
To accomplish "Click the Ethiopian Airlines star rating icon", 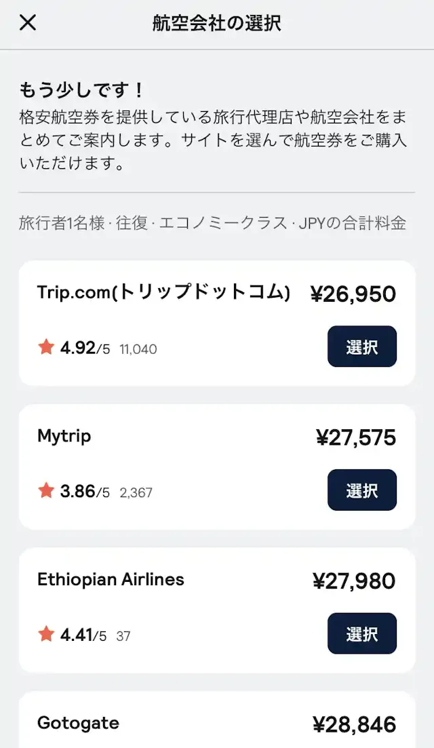I will pyautogui.click(x=46, y=635).
